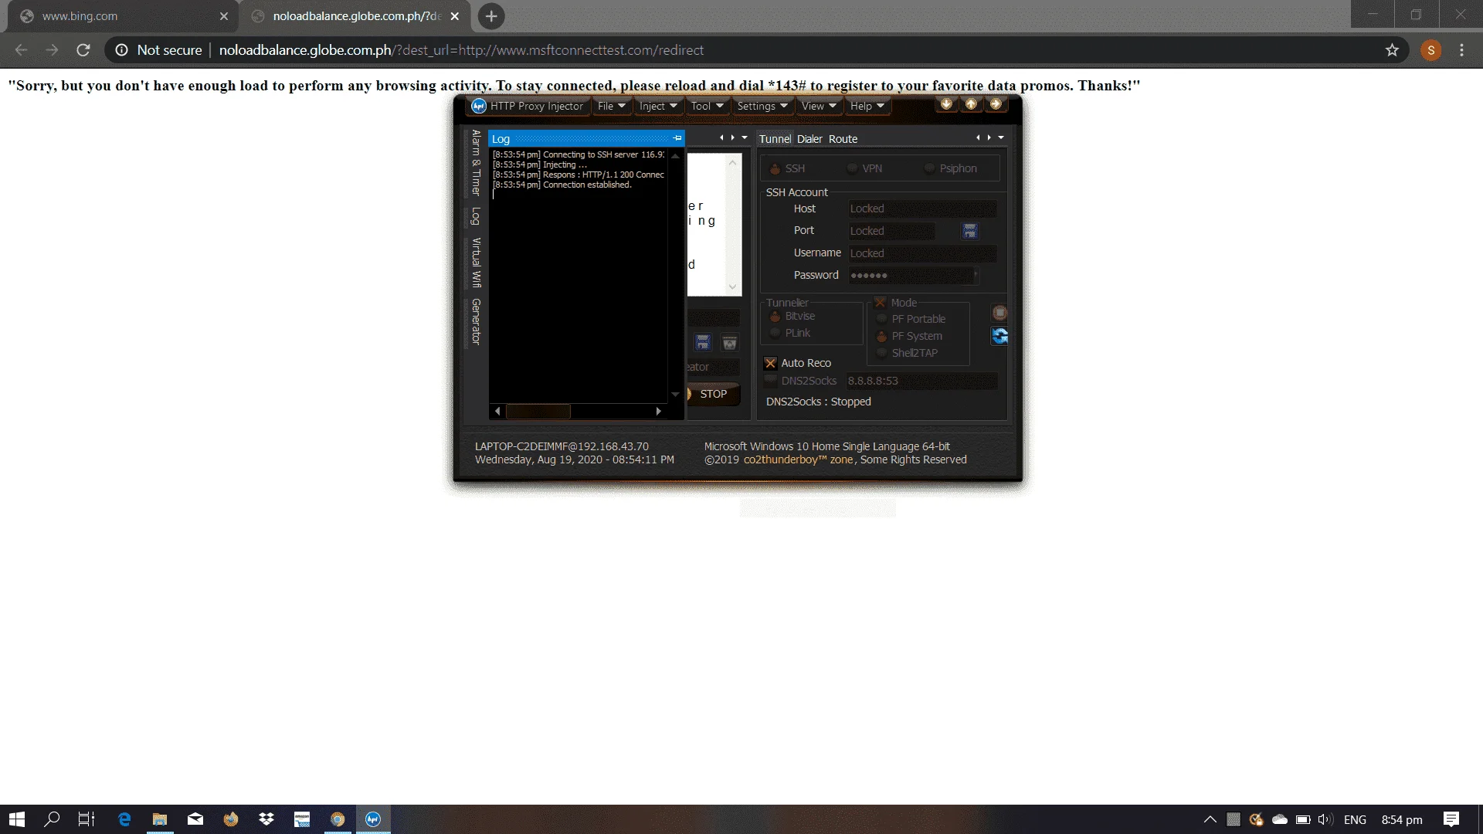
Task: Open Generator side tab
Action: [x=476, y=321]
